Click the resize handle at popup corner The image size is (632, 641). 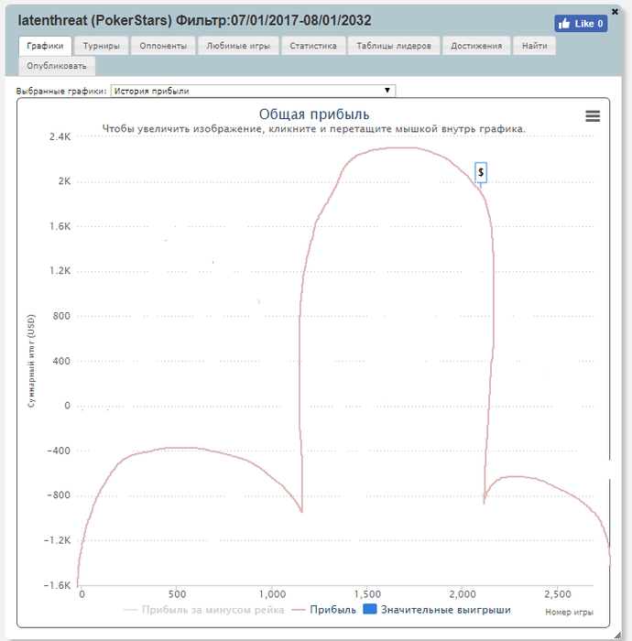617,635
